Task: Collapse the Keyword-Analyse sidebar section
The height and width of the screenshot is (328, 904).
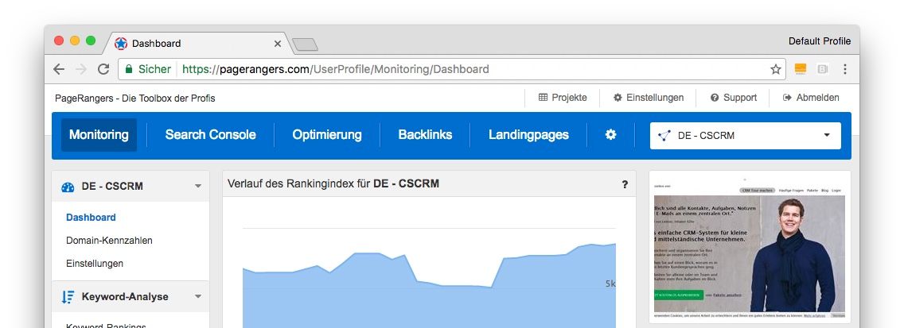Action: pyautogui.click(x=197, y=296)
